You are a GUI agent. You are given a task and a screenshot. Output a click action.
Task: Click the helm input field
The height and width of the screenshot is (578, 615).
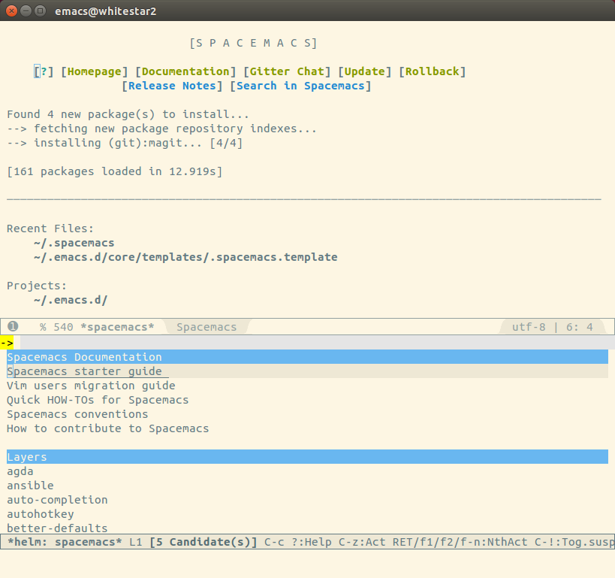click(x=318, y=343)
